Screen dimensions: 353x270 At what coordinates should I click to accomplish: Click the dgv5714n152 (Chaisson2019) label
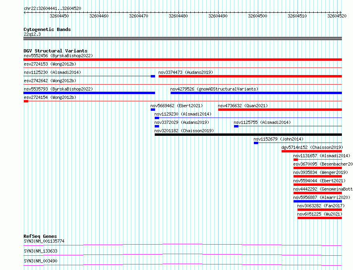point(312,147)
